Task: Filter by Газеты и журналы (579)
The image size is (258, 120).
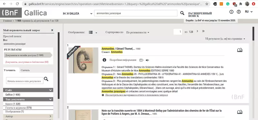Action: tap(18, 108)
